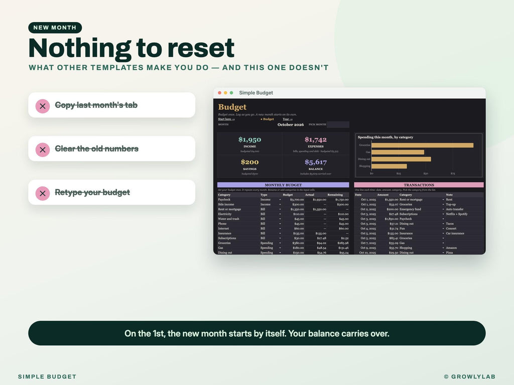
Task: Open the Type dropdown for Side income row
Action: tap(280, 205)
